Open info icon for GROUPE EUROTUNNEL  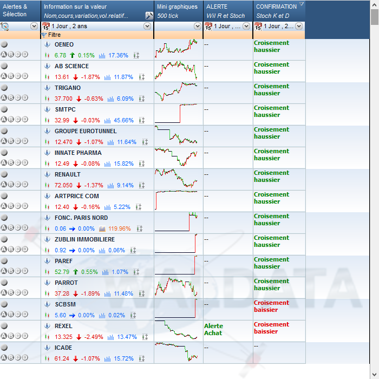click(48, 131)
